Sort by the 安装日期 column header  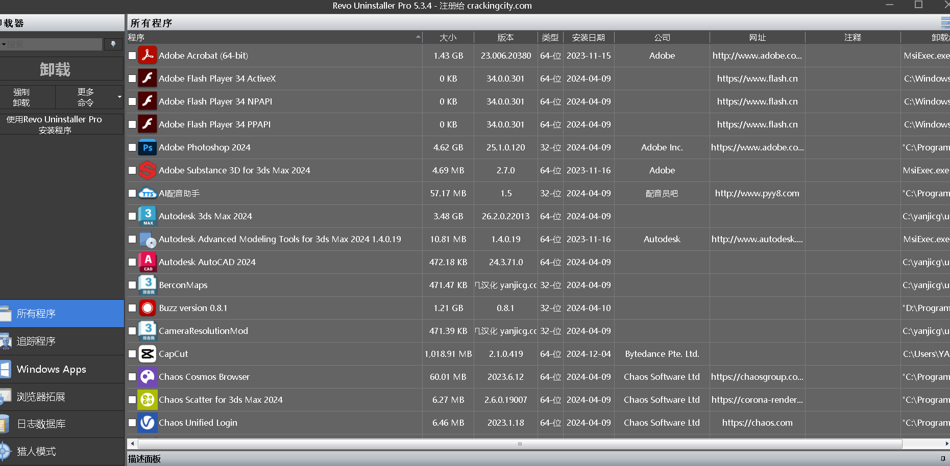pos(589,37)
